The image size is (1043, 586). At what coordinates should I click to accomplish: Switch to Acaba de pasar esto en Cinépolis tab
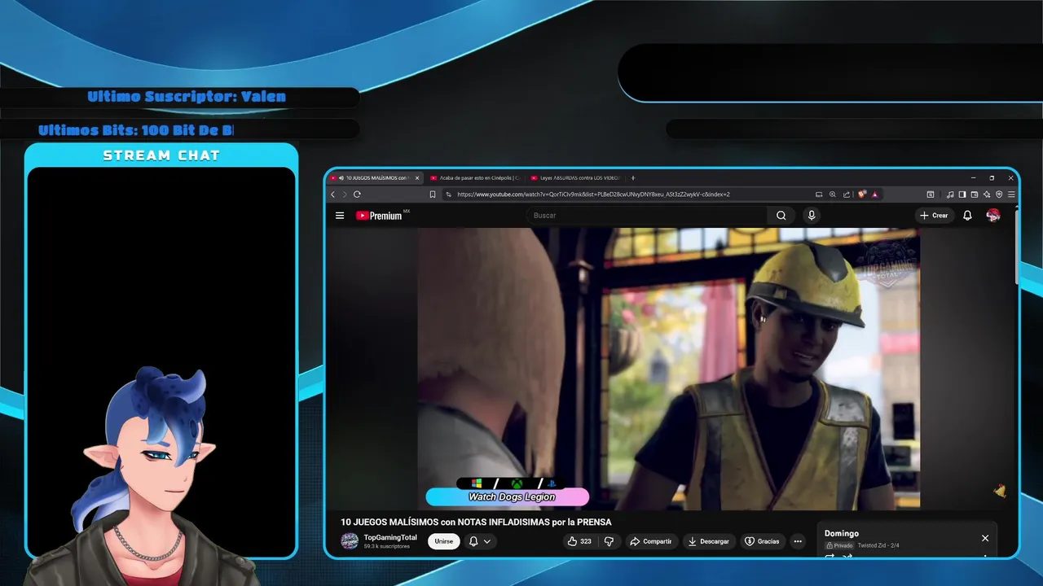pos(474,177)
